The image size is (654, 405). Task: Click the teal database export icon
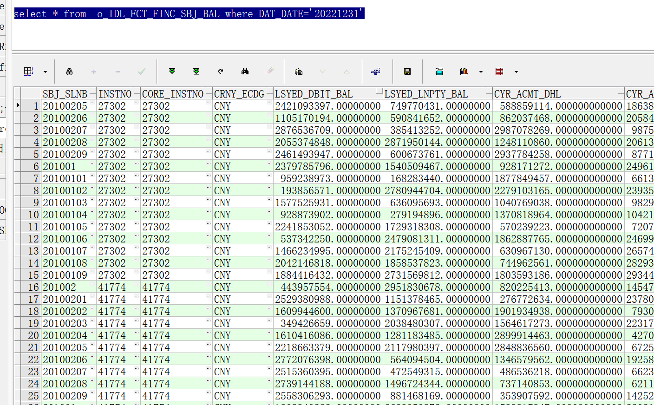click(439, 72)
